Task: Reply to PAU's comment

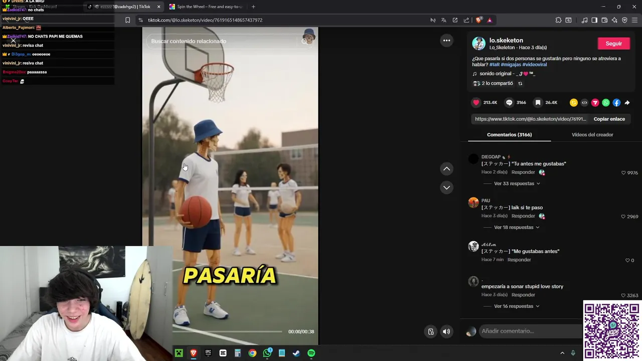Action: point(523,216)
